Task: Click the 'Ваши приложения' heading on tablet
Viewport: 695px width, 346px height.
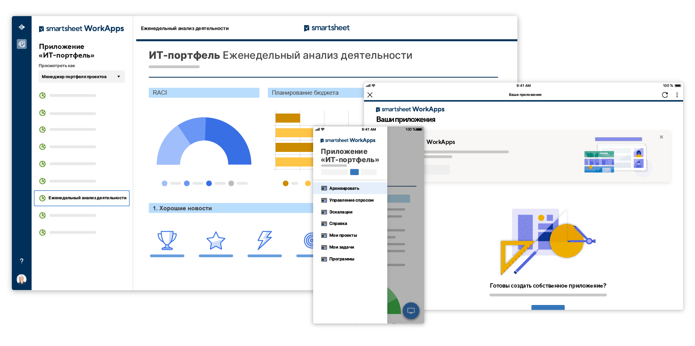Action: tap(406, 119)
